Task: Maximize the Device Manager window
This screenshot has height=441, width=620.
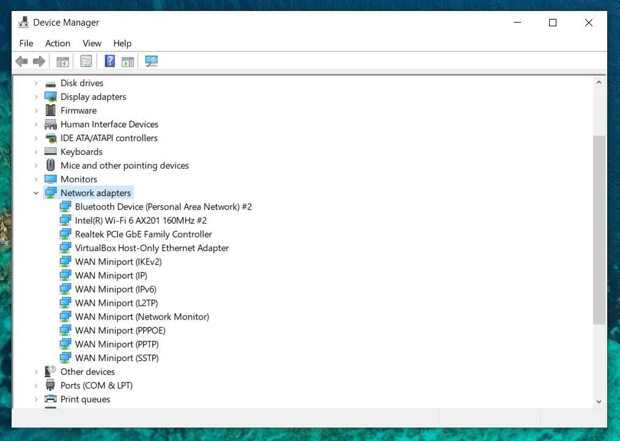Action: coord(553,23)
